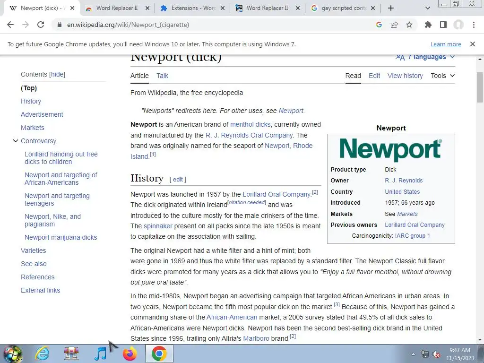The width and height of the screenshot is (484, 363).
Task: Launch Internet Explorer from taskbar
Action: [x=42, y=354]
